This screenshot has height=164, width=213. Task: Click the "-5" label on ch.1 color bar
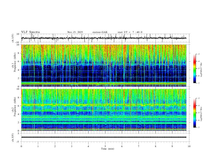[x=198, y=69]
